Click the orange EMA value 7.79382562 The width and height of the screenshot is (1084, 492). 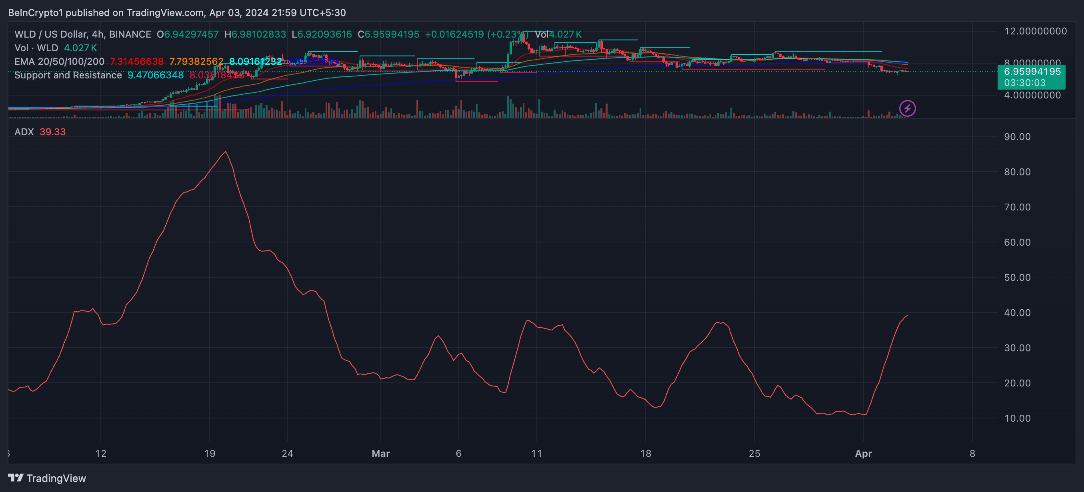tap(196, 62)
